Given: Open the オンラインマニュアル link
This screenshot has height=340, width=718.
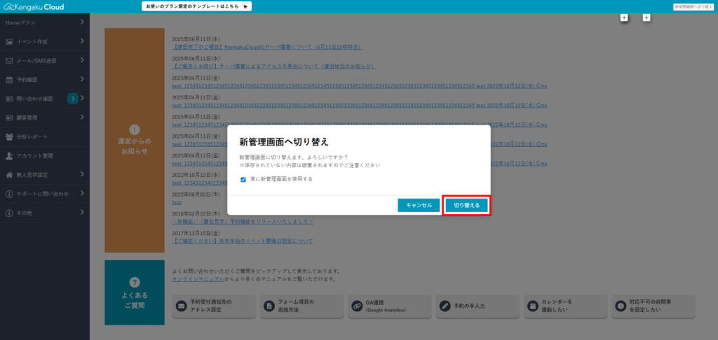Looking at the screenshot, I should tap(198, 278).
